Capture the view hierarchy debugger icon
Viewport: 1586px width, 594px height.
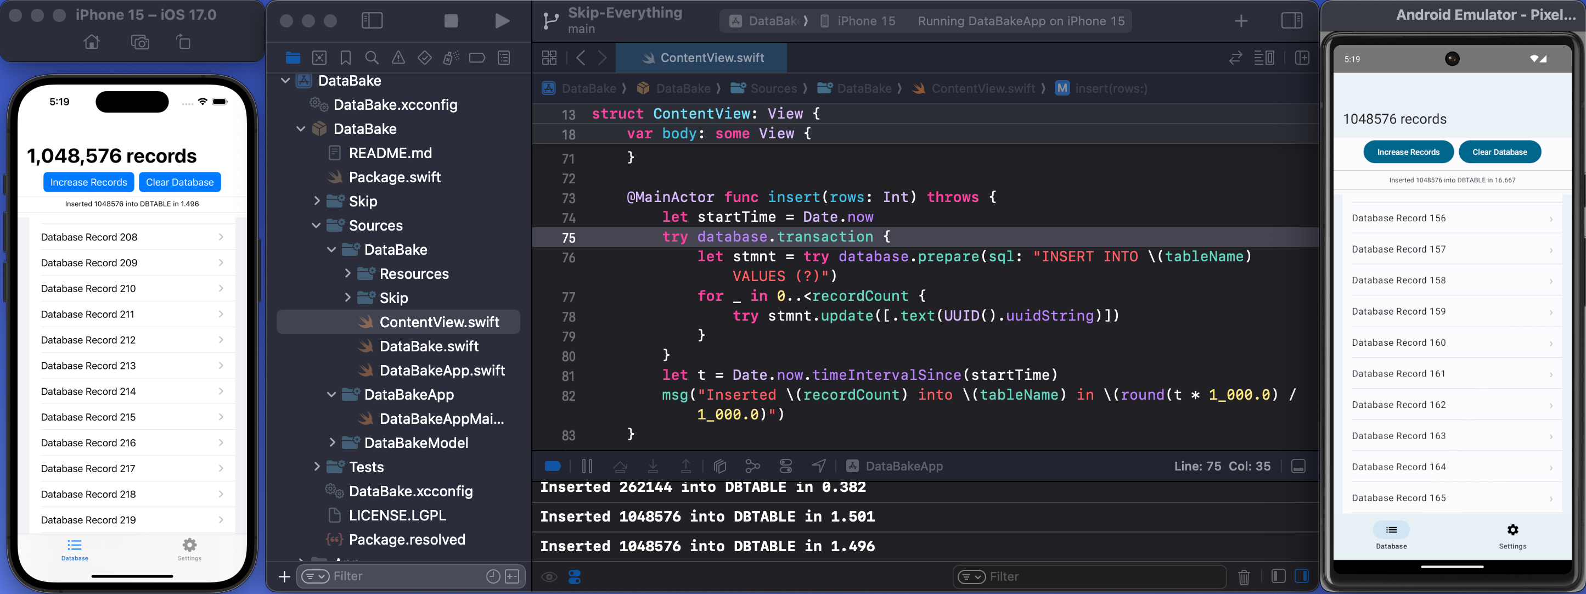click(x=721, y=466)
